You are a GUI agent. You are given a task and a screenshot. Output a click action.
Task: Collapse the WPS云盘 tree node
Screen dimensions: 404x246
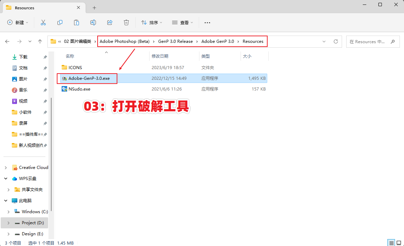6,179
